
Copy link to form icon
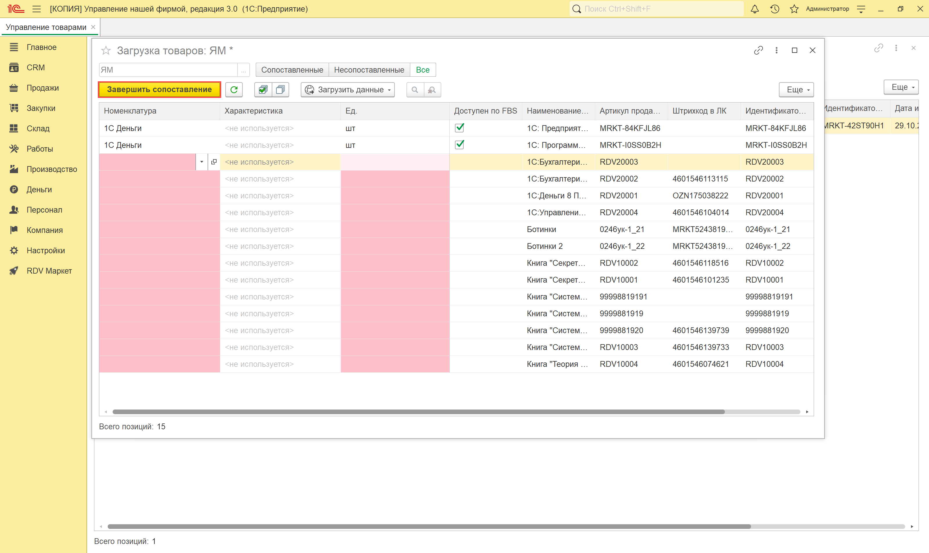(758, 50)
